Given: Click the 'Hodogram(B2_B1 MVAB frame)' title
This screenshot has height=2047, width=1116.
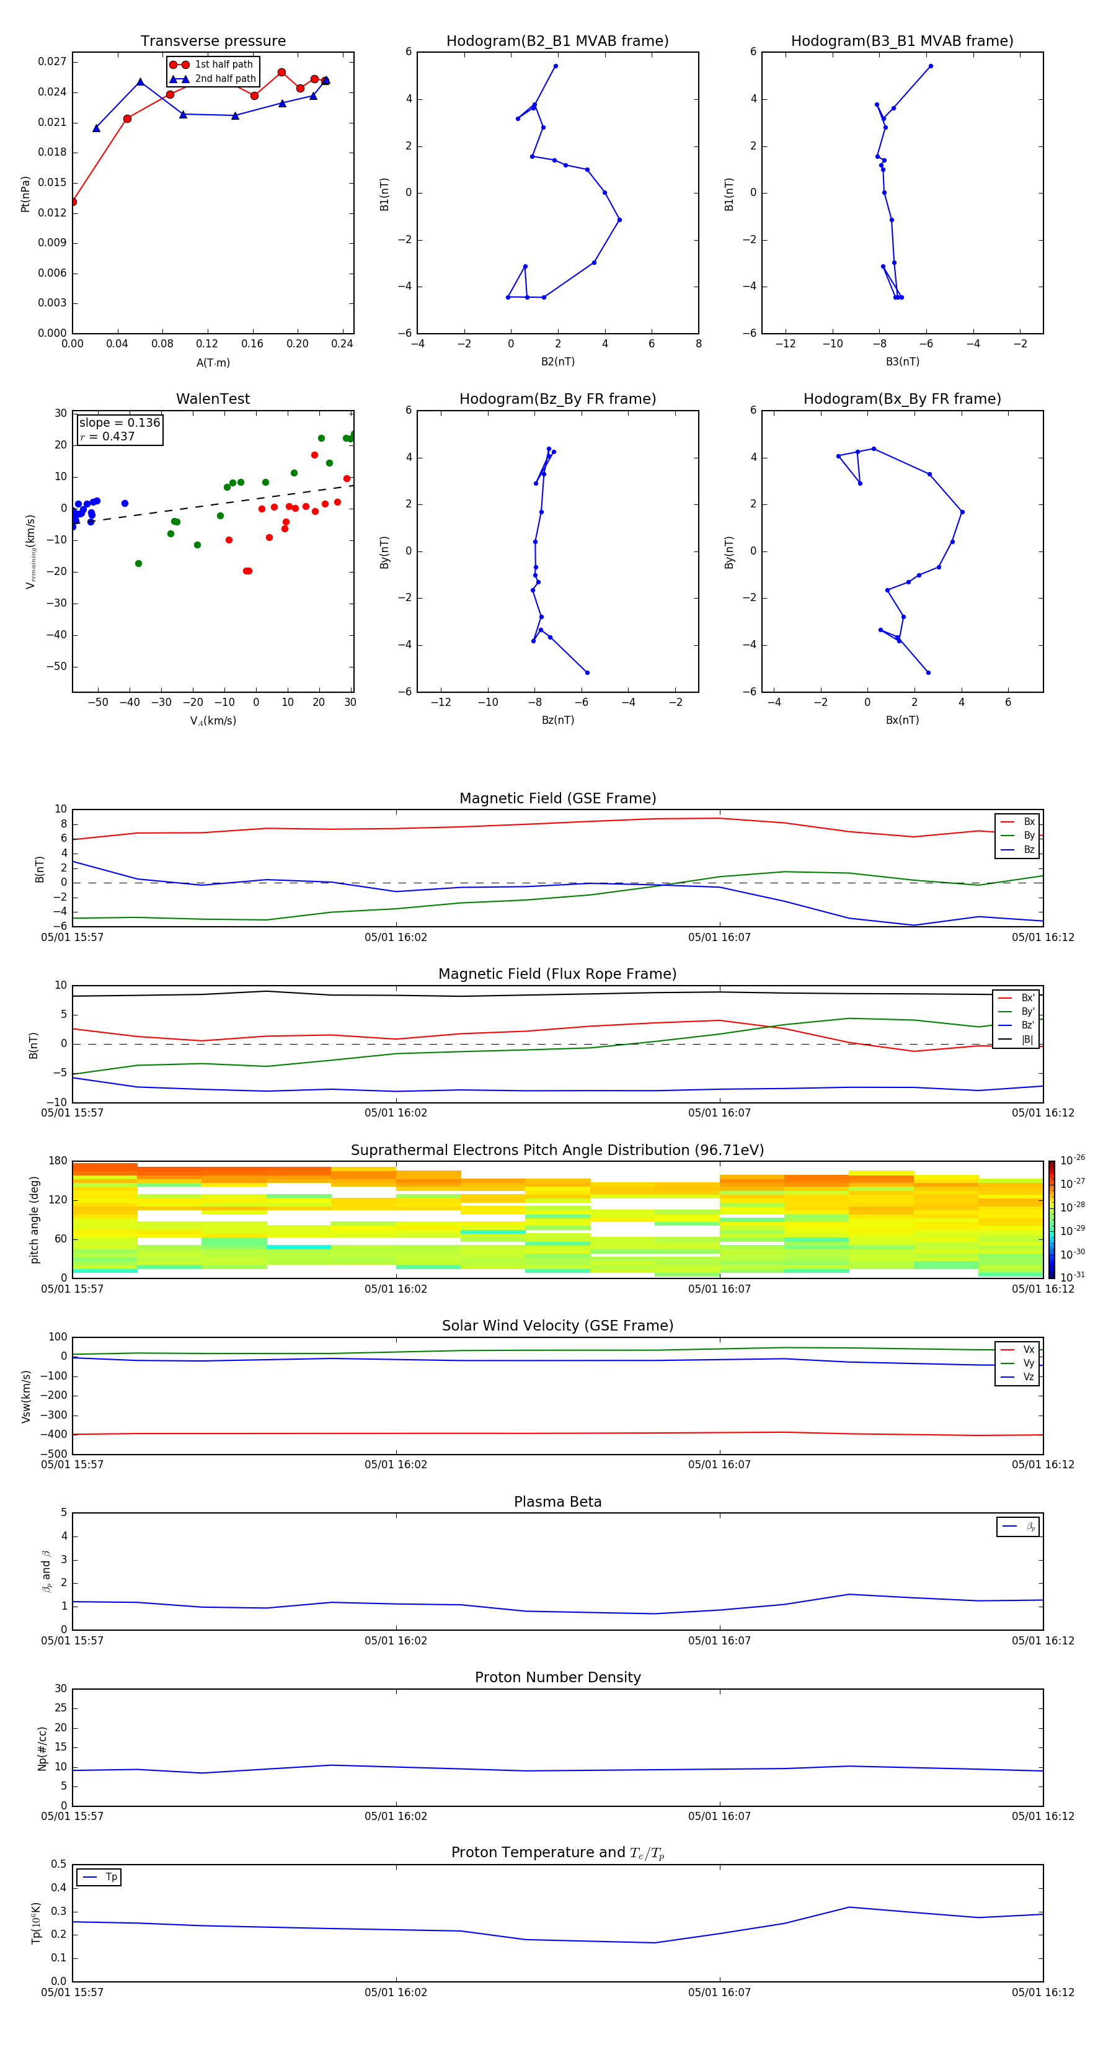Looking at the screenshot, I should [557, 40].
